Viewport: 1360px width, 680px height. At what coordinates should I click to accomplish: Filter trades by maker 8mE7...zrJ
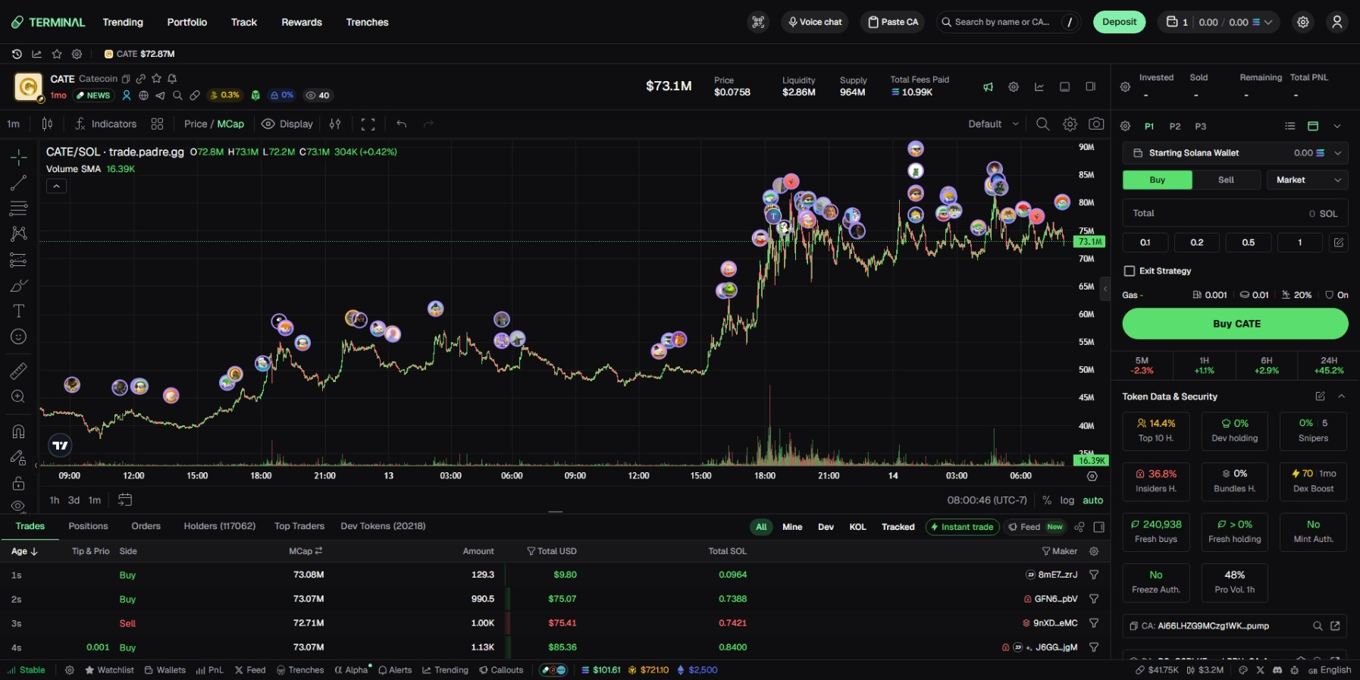click(1094, 575)
